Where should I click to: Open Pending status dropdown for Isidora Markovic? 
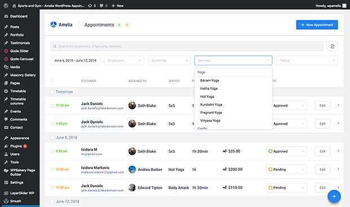click(286, 169)
